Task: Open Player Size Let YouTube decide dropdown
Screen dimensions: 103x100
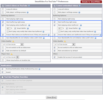Action: click(10, 57)
